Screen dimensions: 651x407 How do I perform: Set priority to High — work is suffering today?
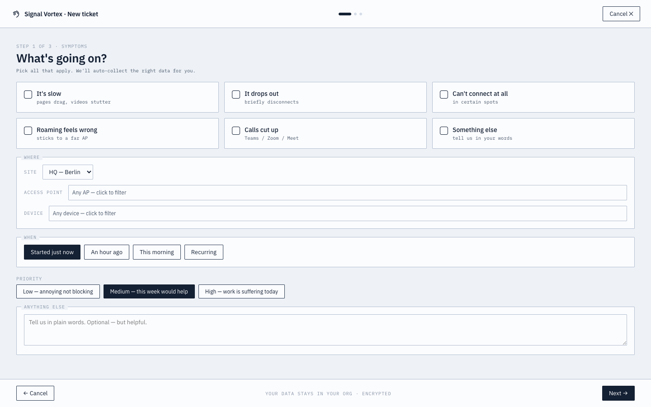(x=241, y=292)
